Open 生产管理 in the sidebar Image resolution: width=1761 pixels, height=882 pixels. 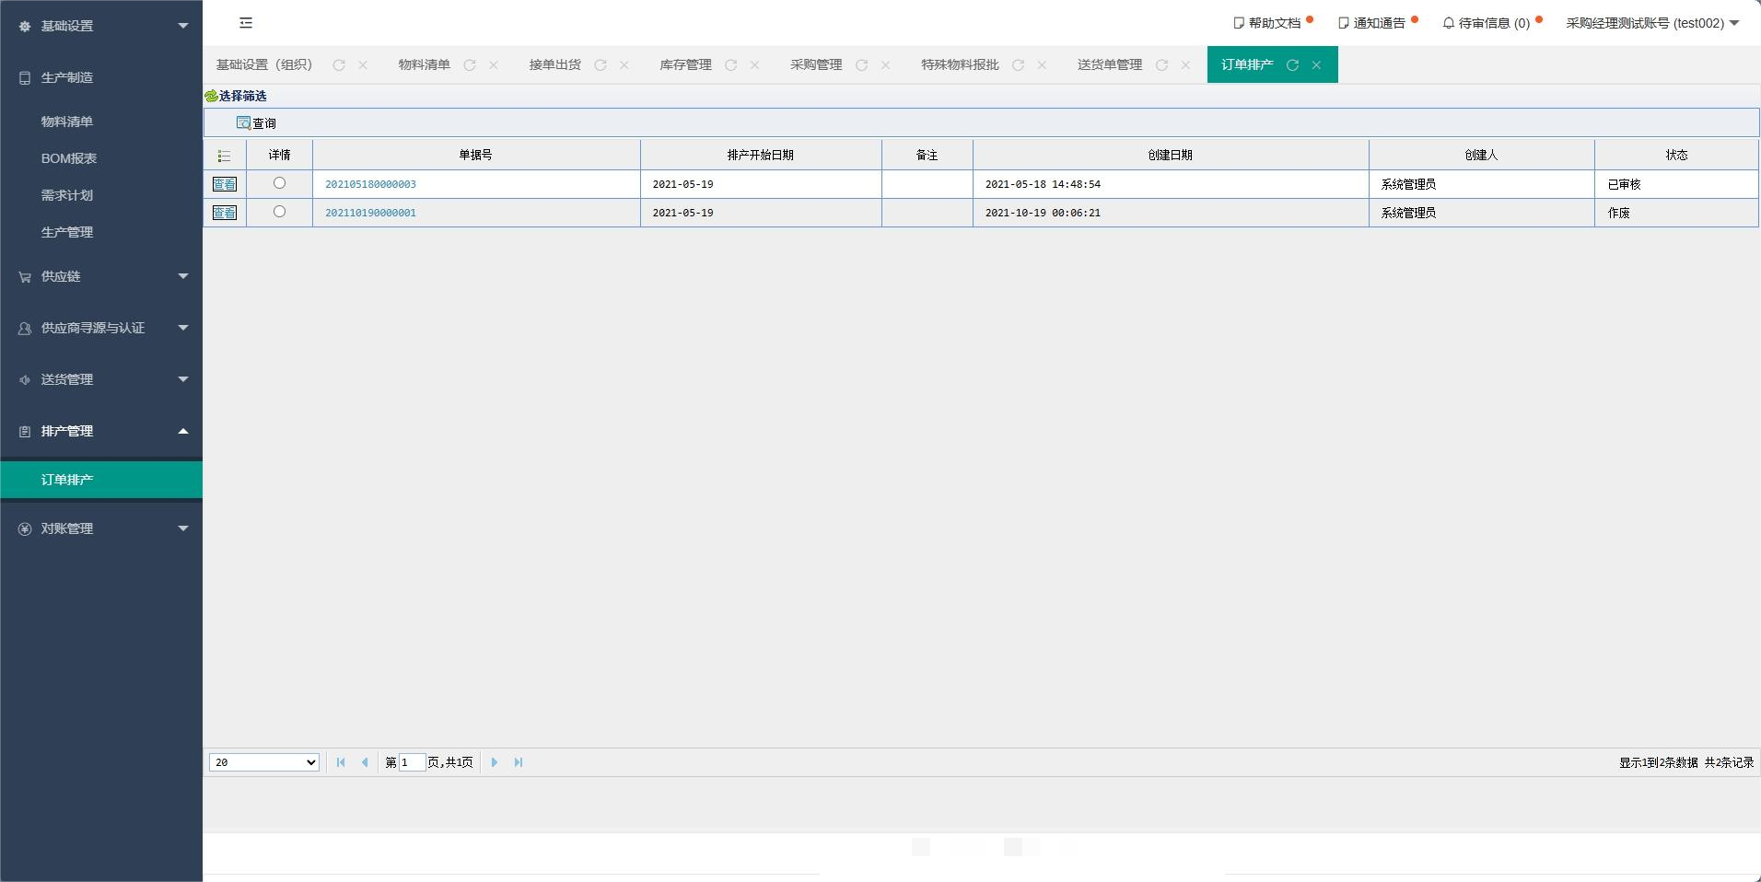coord(67,232)
